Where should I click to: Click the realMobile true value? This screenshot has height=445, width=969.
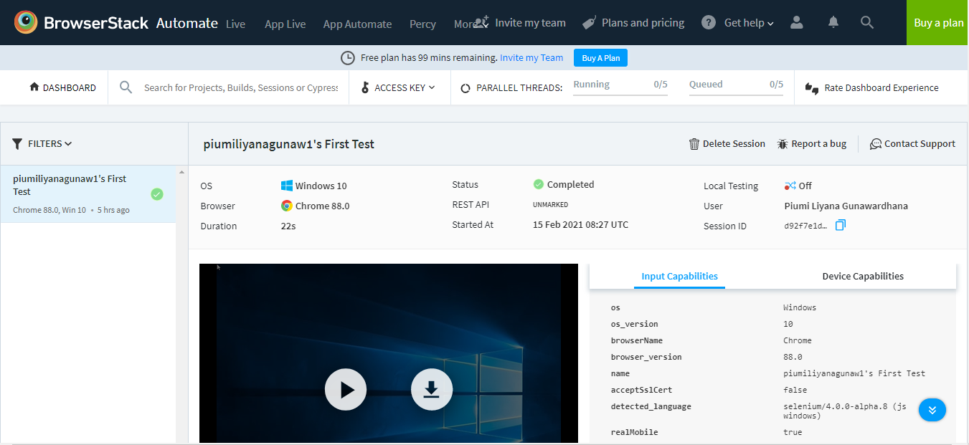pyautogui.click(x=793, y=432)
